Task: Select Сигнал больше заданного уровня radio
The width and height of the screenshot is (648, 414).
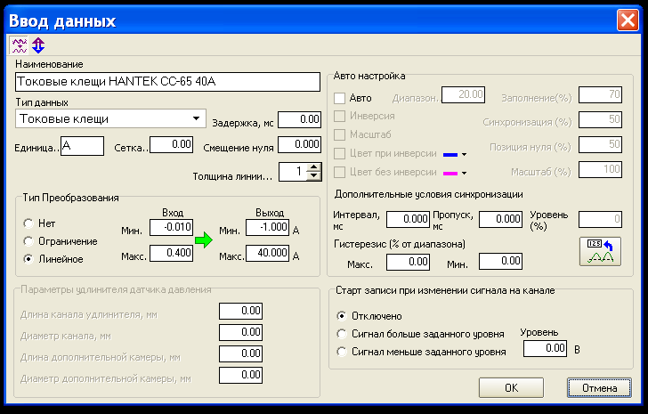Action: [x=342, y=334]
